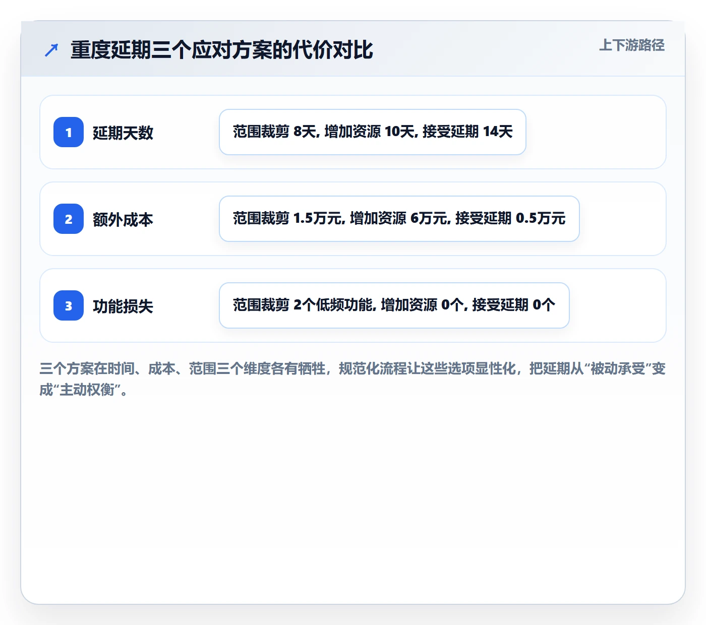Click the value box 范围裁剪 2个低频功能
Screen dimensions: 706x625
[x=394, y=305]
